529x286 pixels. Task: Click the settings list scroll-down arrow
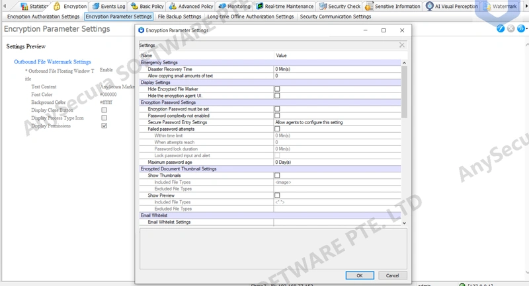pos(404,223)
